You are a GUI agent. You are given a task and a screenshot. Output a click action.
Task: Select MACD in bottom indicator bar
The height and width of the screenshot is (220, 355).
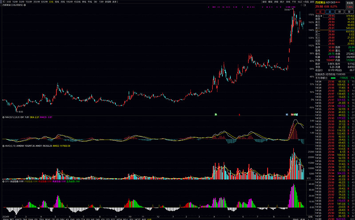[x=18, y=219]
